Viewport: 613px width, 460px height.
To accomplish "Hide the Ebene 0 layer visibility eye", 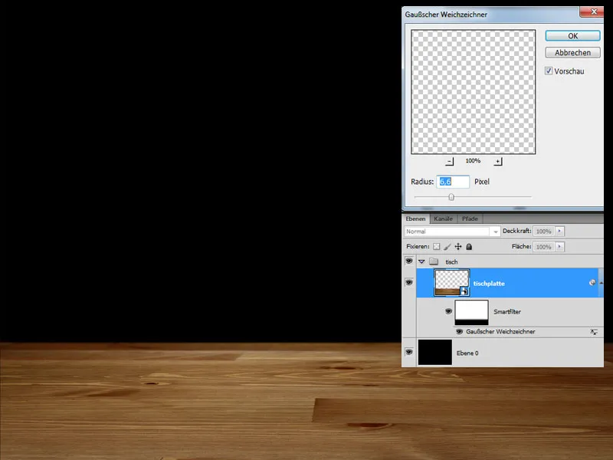I will point(409,352).
